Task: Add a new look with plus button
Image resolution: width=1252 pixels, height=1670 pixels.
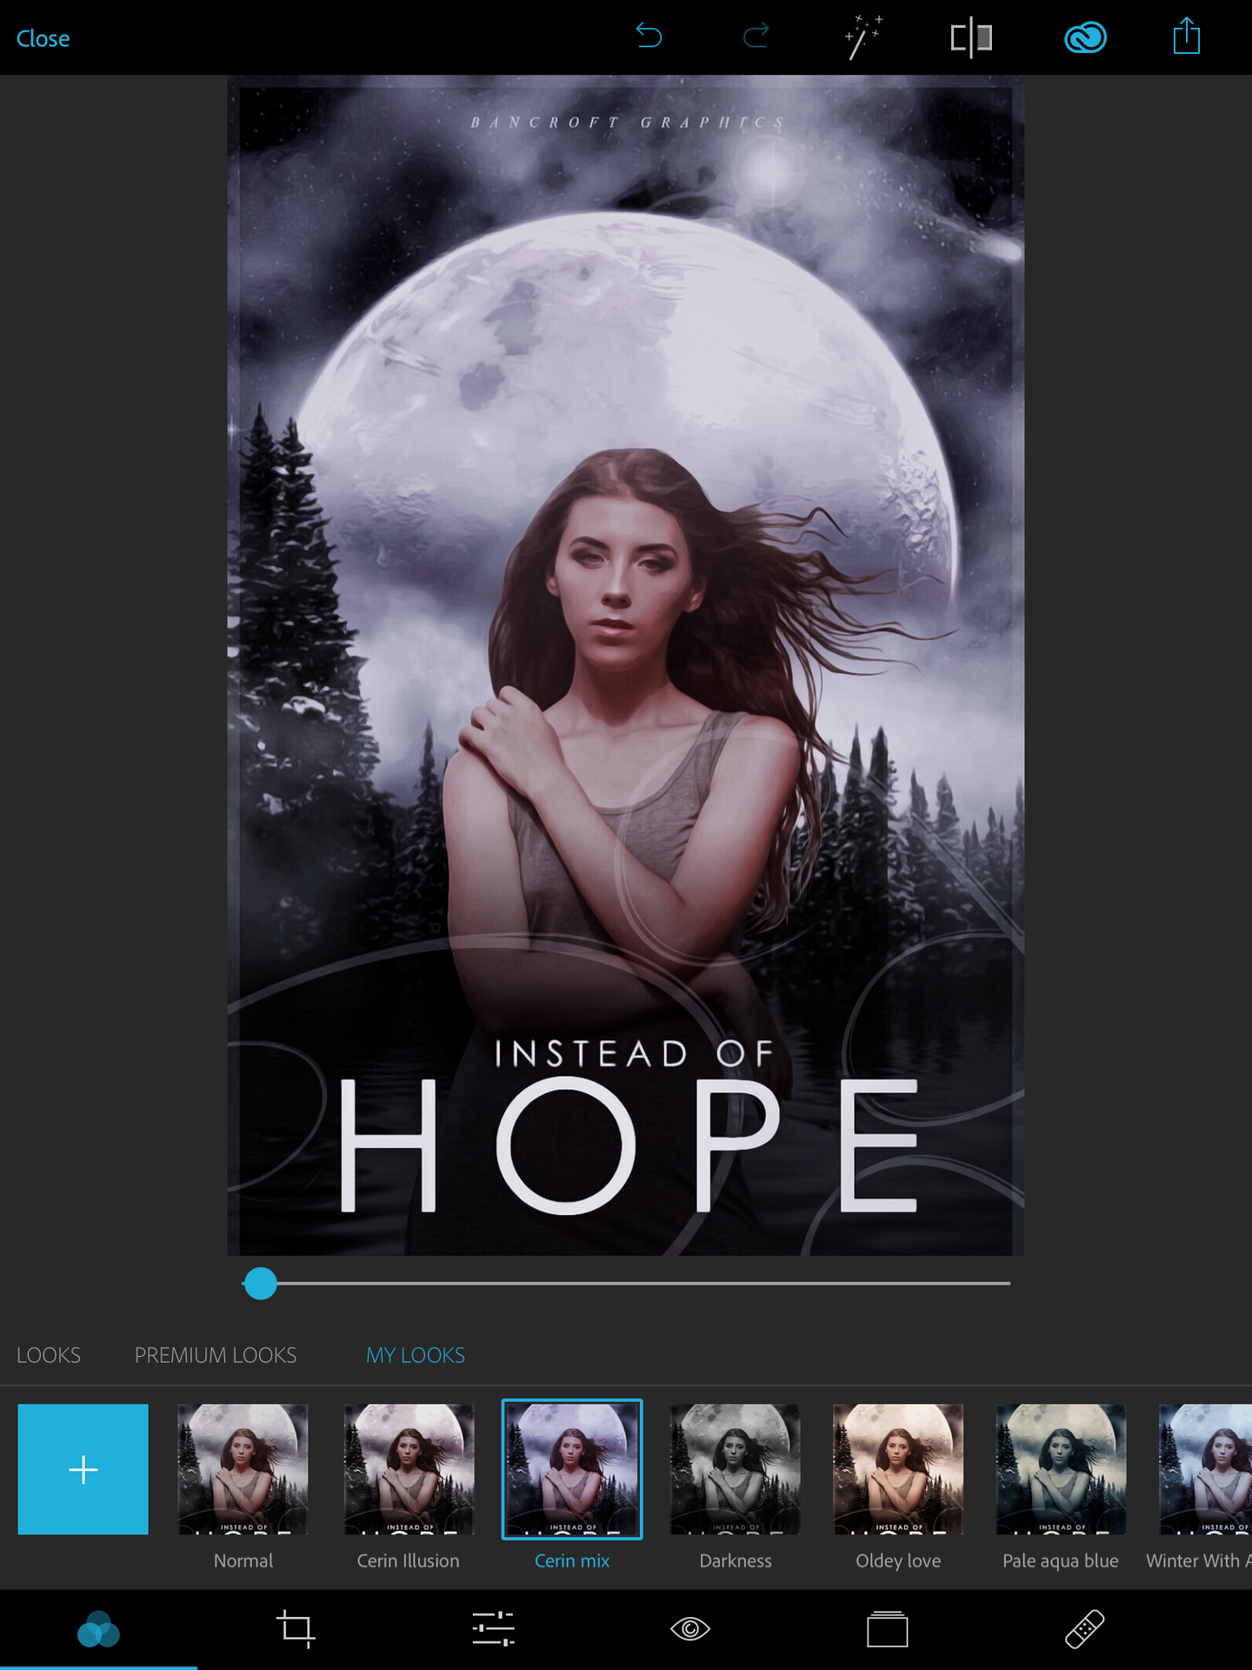Action: [83, 1469]
